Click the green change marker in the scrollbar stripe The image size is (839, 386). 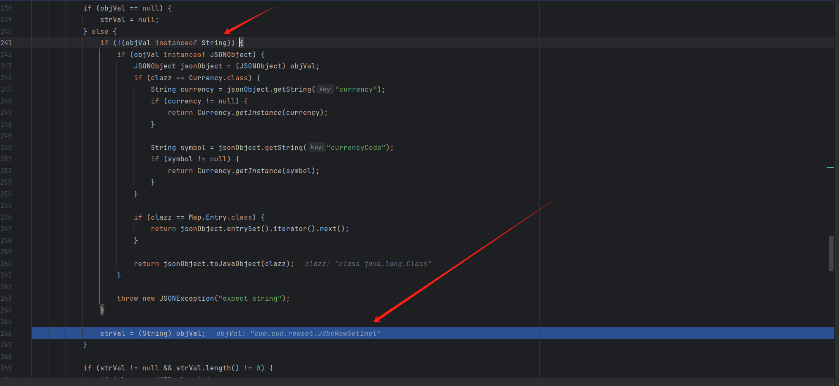(x=830, y=168)
